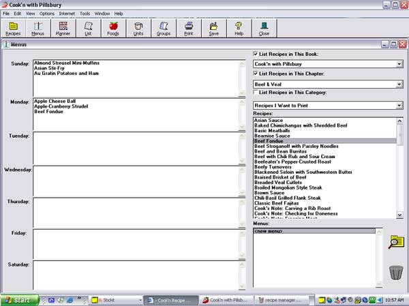Open the View menu

point(30,14)
